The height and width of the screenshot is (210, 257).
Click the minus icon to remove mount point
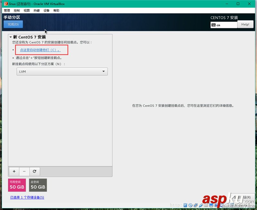coord(24,172)
